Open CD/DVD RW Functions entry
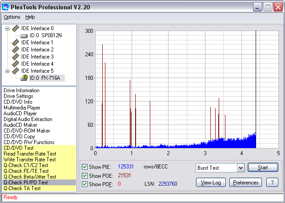 click(29, 142)
